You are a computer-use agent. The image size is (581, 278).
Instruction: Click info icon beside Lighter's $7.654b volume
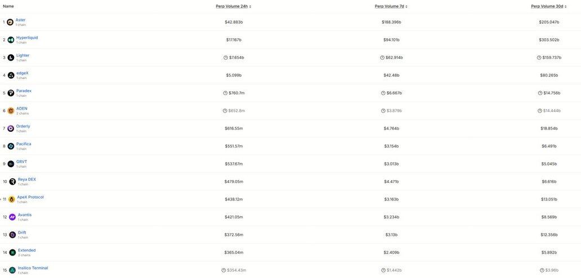[225, 58]
